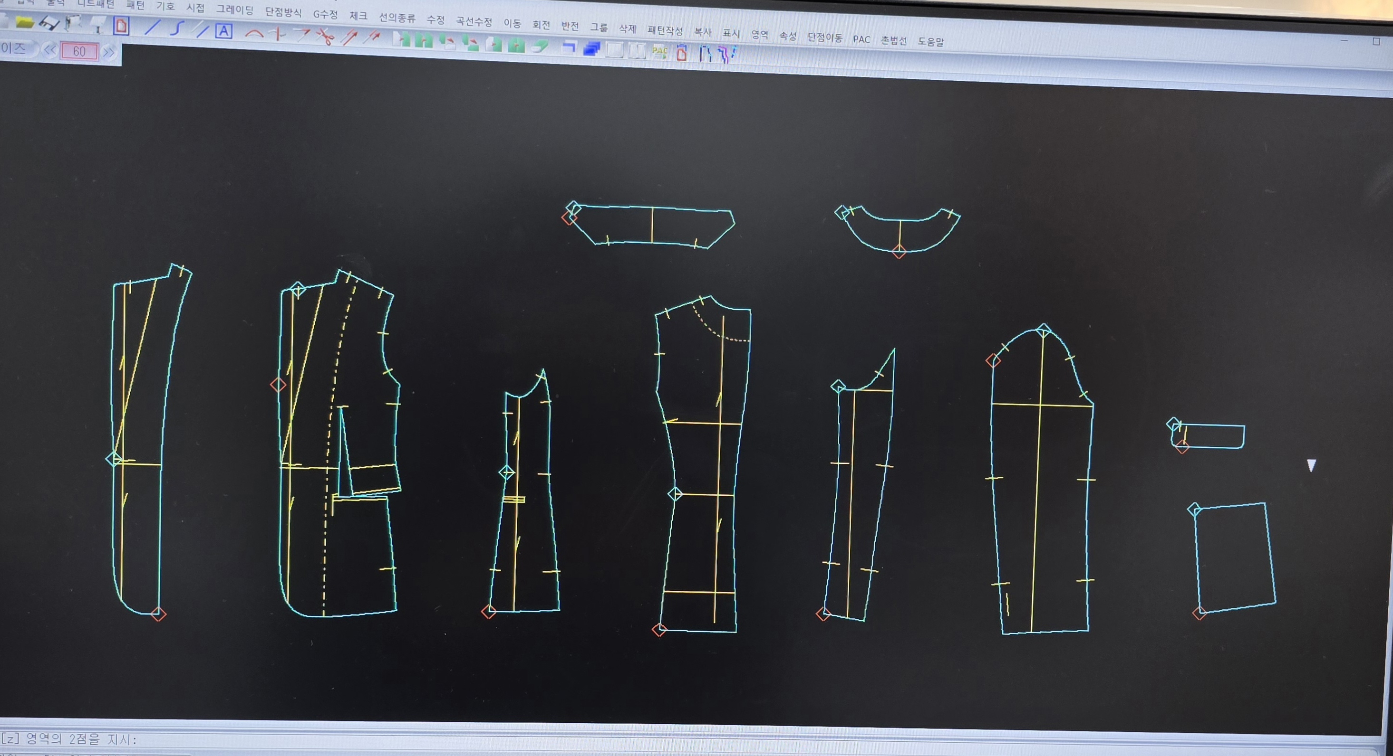Click the blue stacked layers icon
The image size is (1393, 756).
pyautogui.click(x=591, y=49)
